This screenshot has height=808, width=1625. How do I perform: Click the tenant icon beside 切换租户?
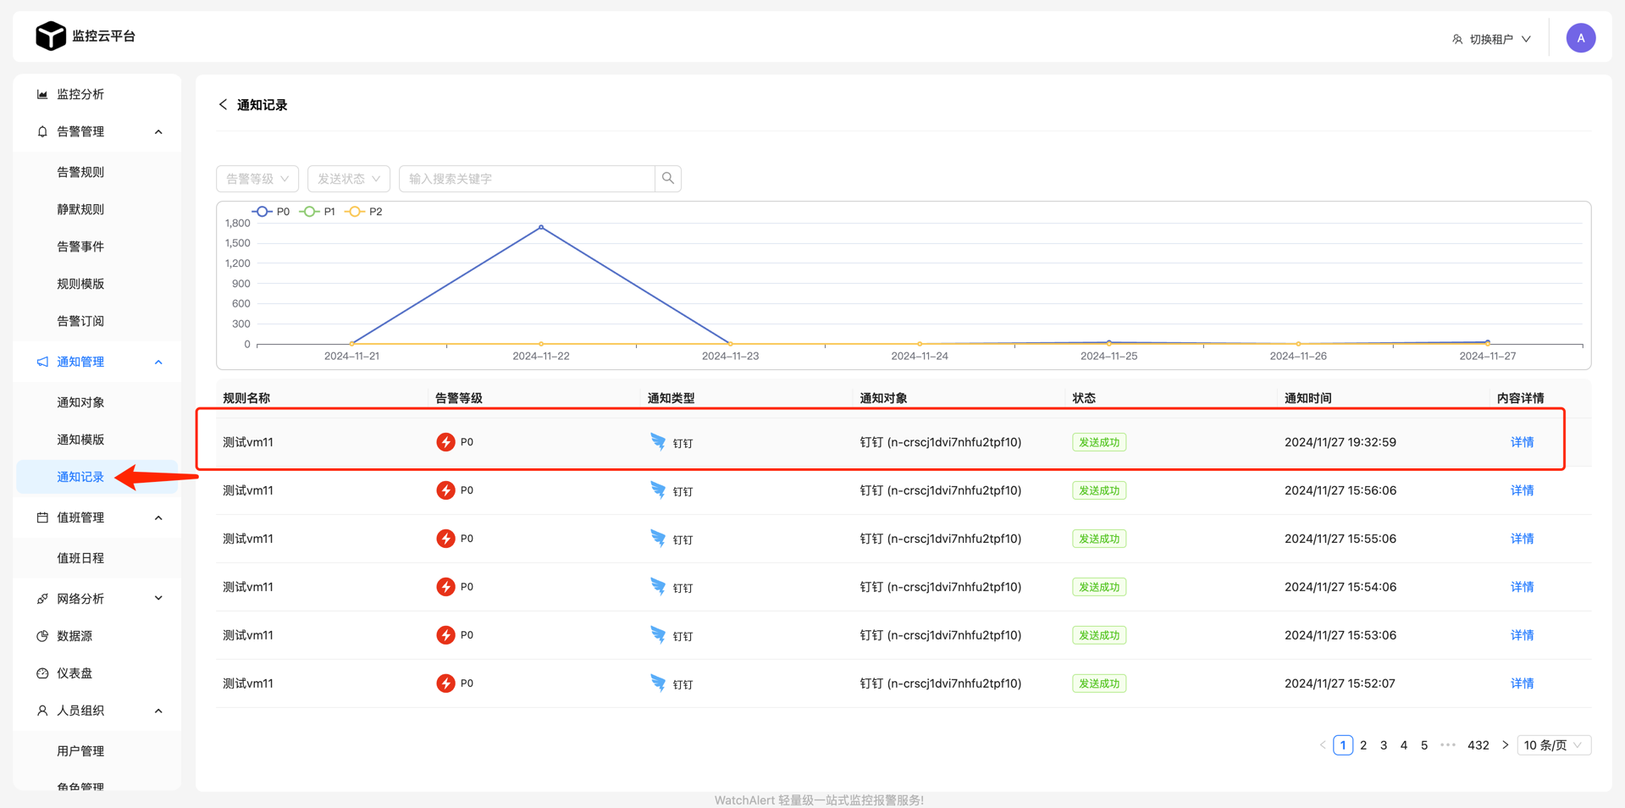[1457, 39]
